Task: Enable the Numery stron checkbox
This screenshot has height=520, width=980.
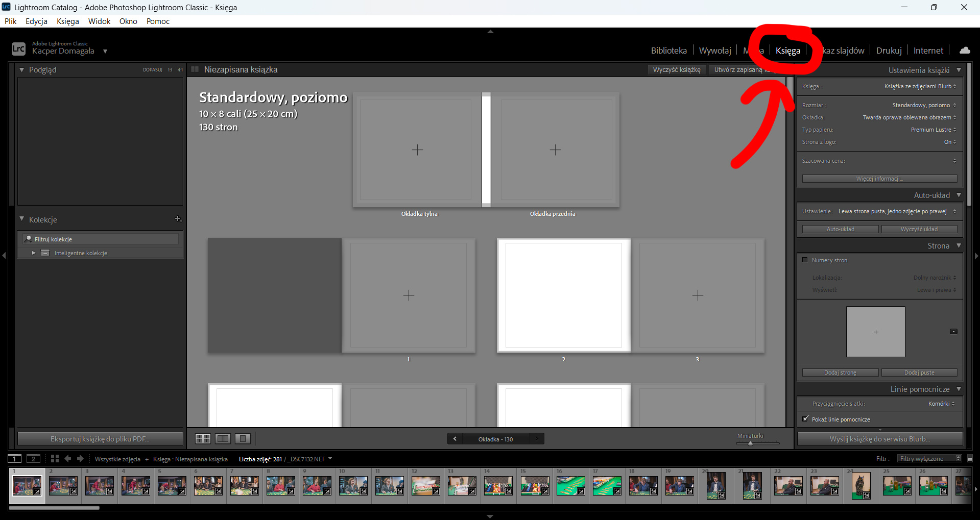Action: click(x=805, y=260)
